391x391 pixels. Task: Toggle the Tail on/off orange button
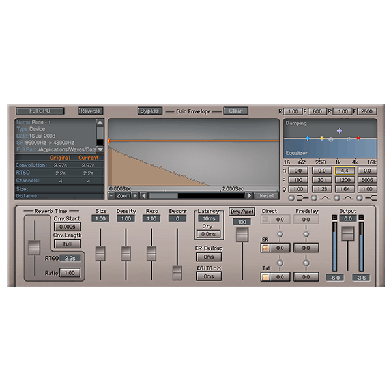[x=265, y=276]
